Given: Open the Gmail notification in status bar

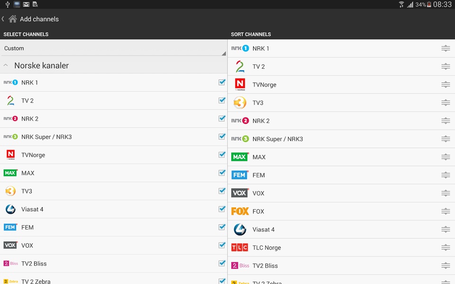Looking at the screenshot, I should pyautogui.click(x=26, y=4).
